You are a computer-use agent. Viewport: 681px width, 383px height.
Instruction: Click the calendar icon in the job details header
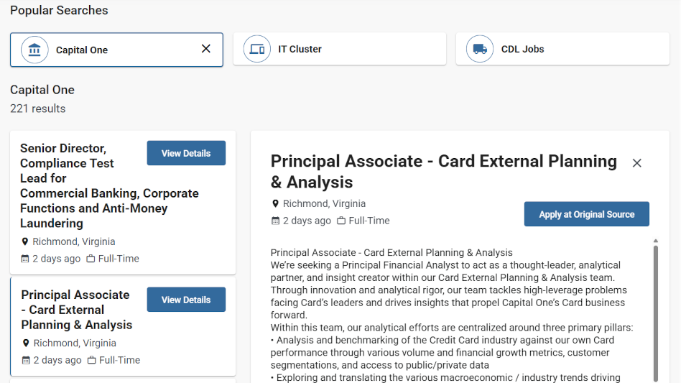(x=275, y=221)
